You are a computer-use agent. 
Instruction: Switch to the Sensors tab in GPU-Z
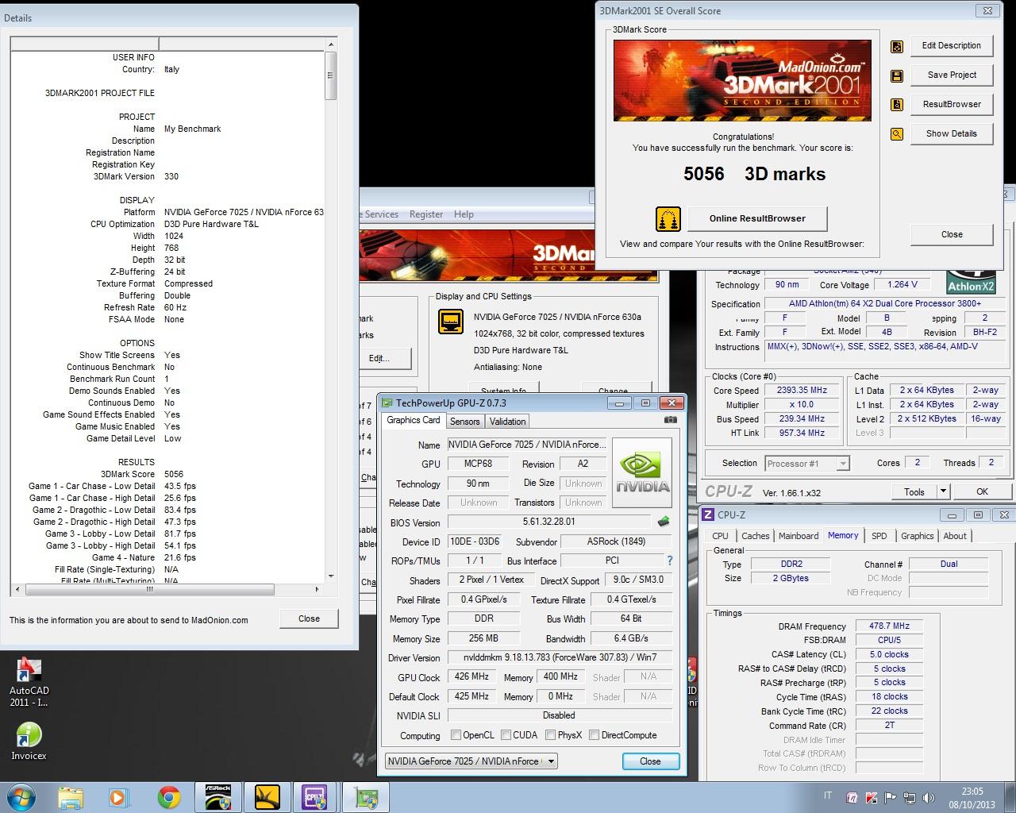(x=464, y=422)
